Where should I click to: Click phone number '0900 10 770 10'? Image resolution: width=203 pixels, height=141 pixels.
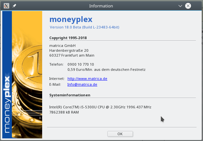[x=81, y=64]
